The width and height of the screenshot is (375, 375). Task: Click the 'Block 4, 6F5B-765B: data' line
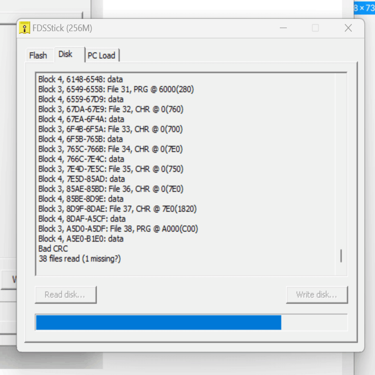pyautogui.click(x=80, y=139)
